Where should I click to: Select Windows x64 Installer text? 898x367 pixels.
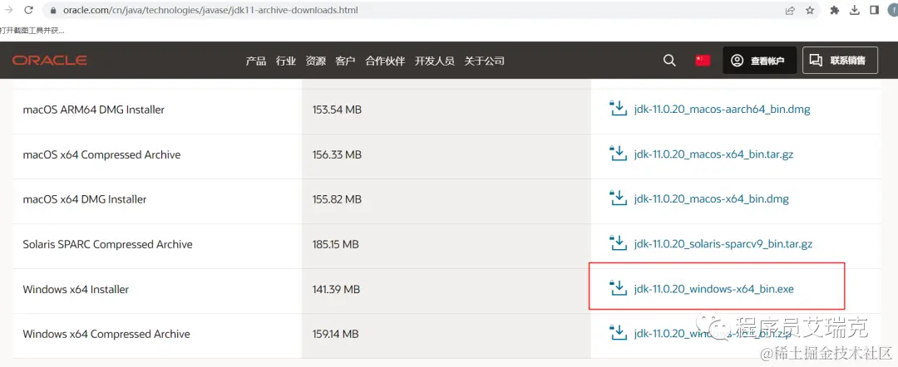76,289
